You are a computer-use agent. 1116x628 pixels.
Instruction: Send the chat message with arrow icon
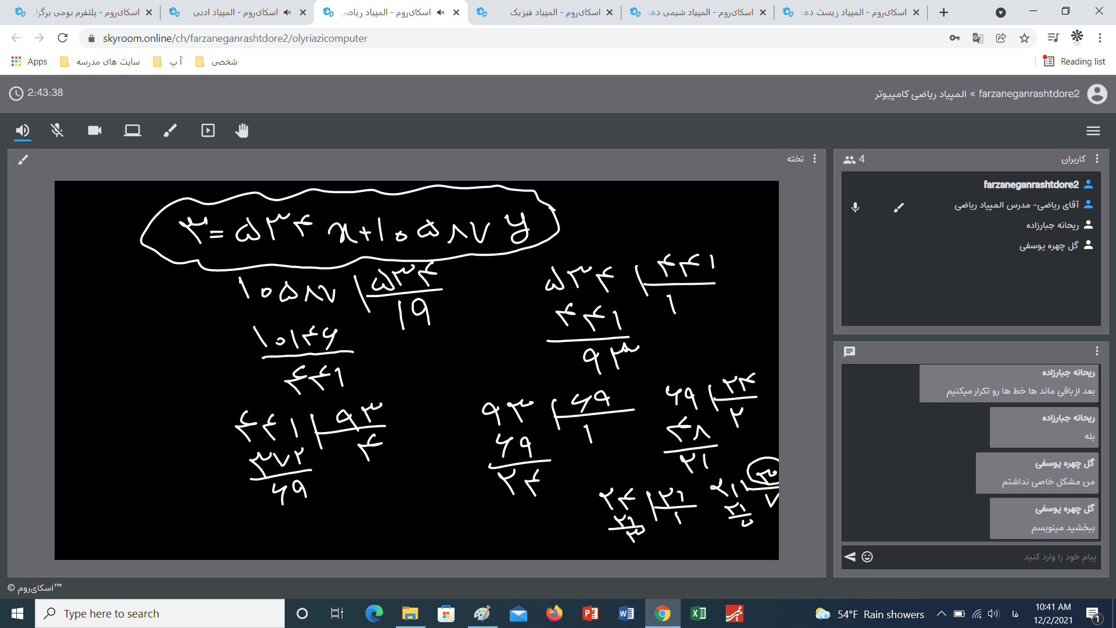[x=850, y=556]
